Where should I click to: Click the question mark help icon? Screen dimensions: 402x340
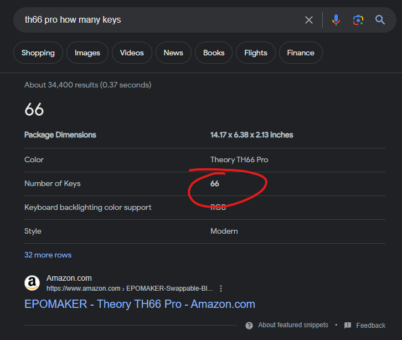click(249, 326)
